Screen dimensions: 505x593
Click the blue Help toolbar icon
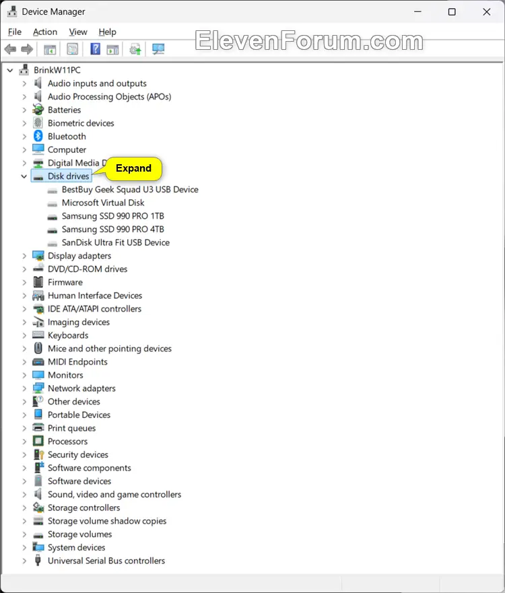coord(96,49)
